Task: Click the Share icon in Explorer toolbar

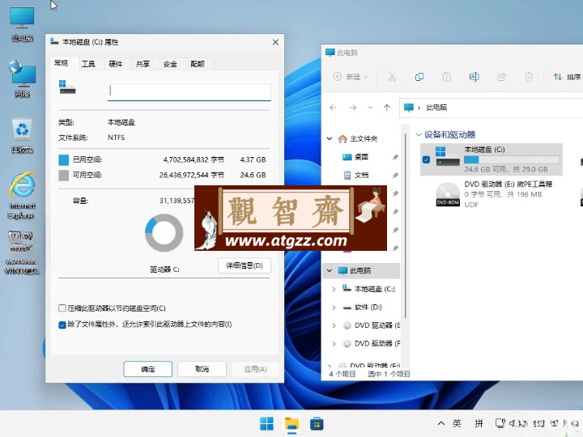Action: click(x=501, y=77)
